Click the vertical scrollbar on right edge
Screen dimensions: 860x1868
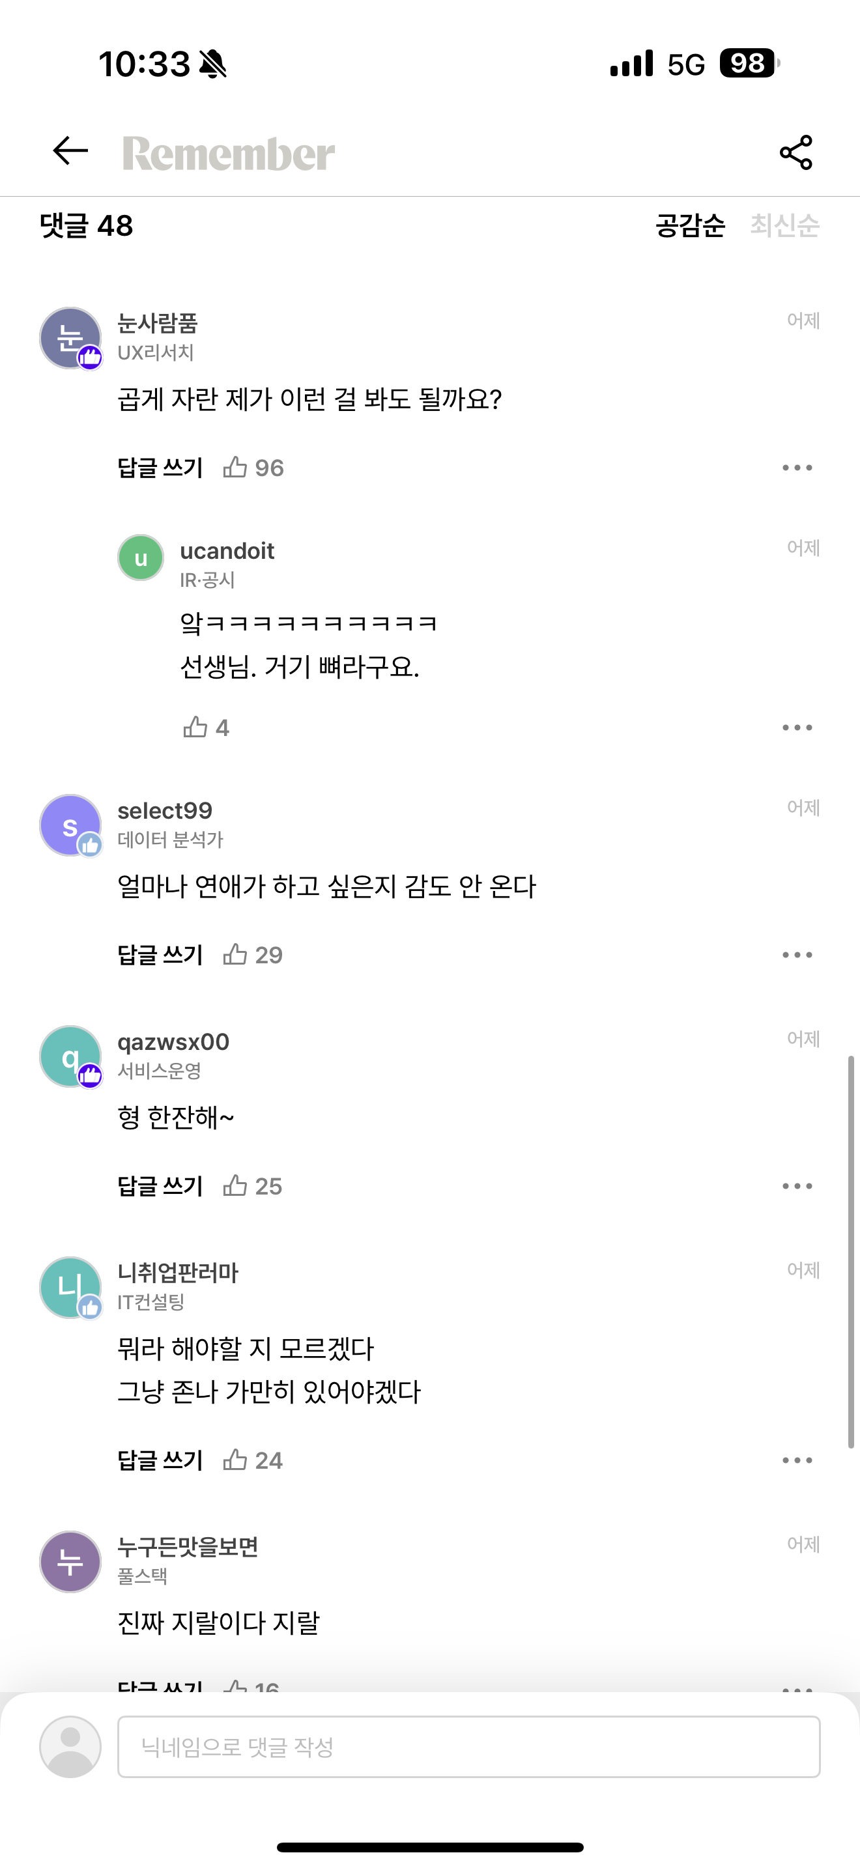click(851, 1252)
